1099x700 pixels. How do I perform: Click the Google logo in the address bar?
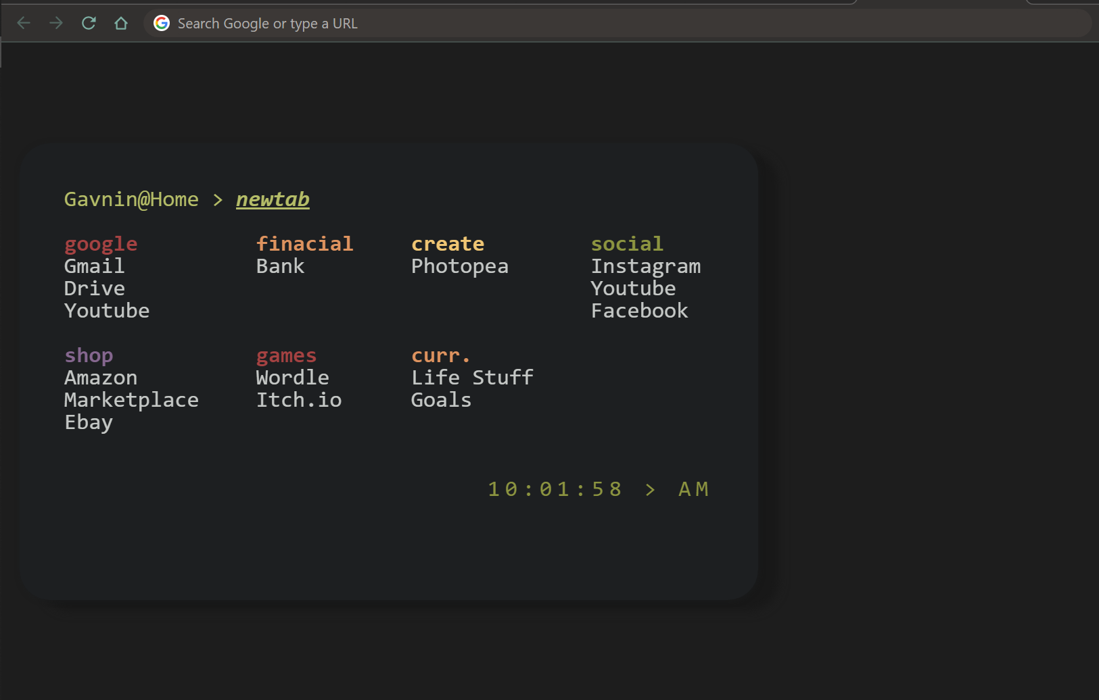coord(162,22)
